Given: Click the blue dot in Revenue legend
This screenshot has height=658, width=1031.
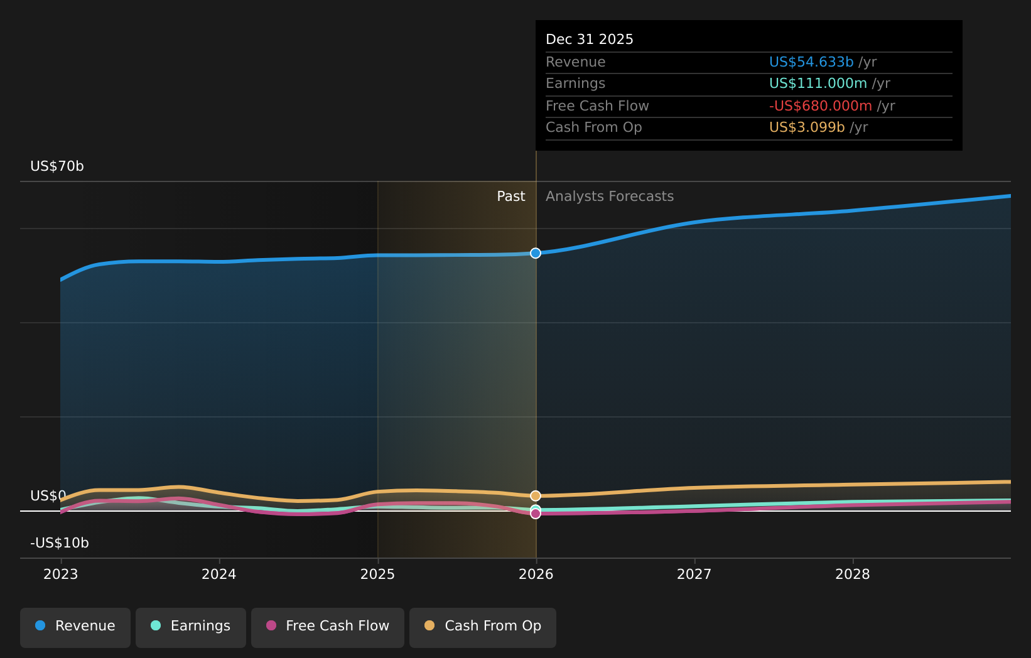Looking at the screenshot, I should click(x=40, y=625).
